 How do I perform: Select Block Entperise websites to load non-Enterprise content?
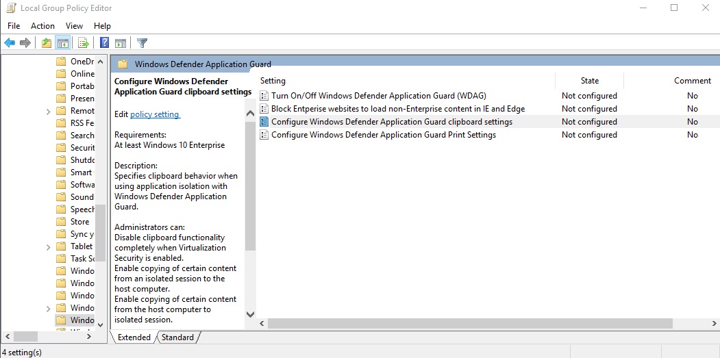[x=397, y=108]
